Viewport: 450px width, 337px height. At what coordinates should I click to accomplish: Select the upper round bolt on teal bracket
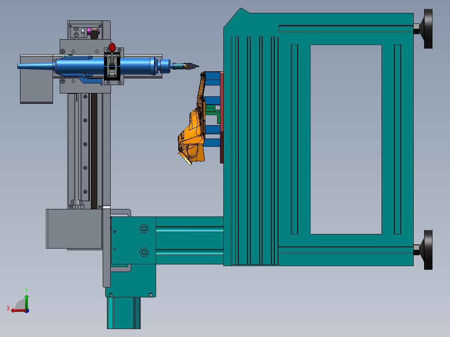click(144, 229)
